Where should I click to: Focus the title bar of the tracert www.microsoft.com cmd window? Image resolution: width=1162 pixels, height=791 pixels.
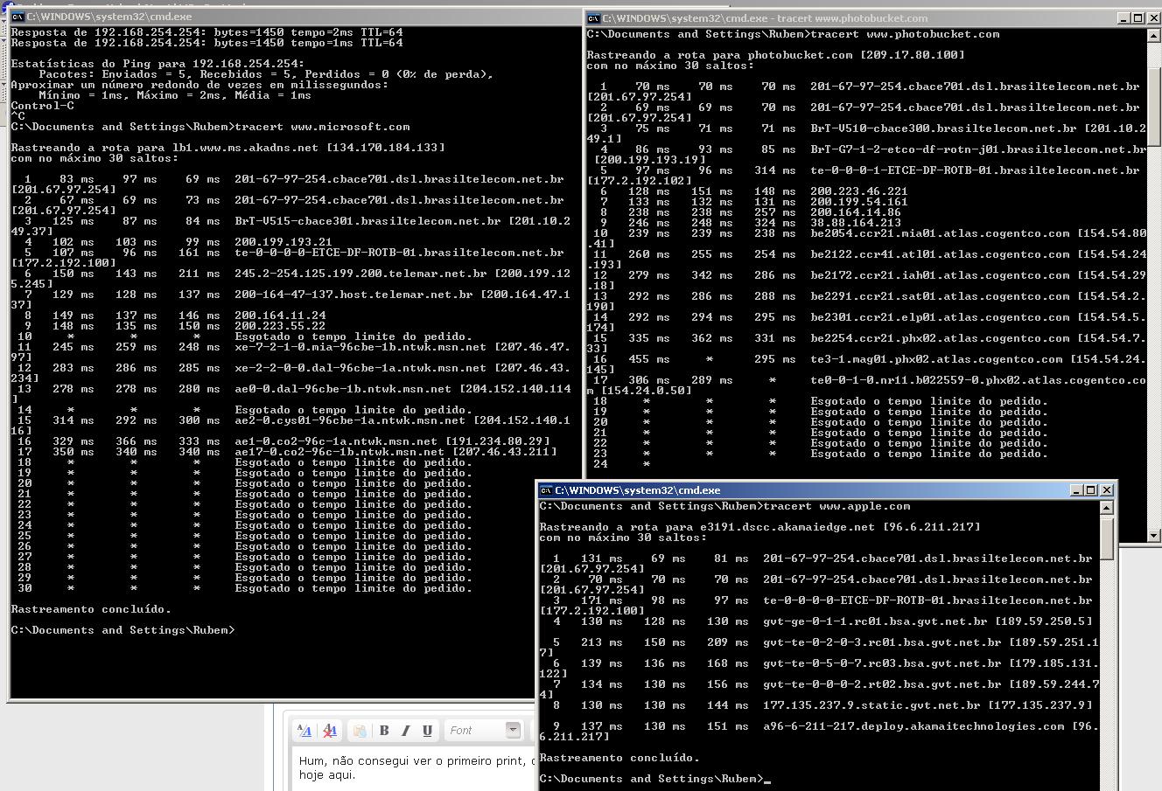296,17
